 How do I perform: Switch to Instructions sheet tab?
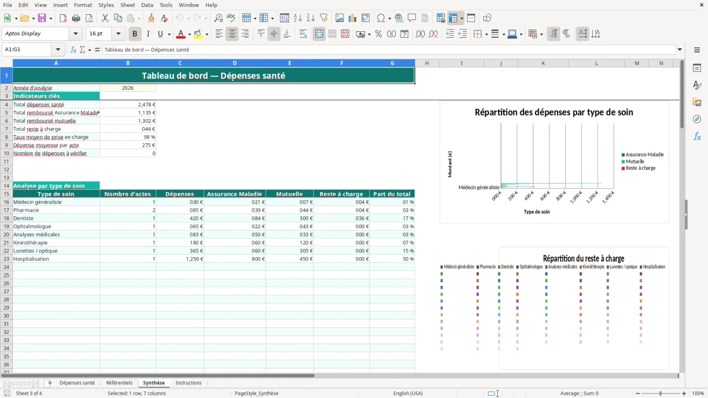pyautogui.click(x=188, y=383)
